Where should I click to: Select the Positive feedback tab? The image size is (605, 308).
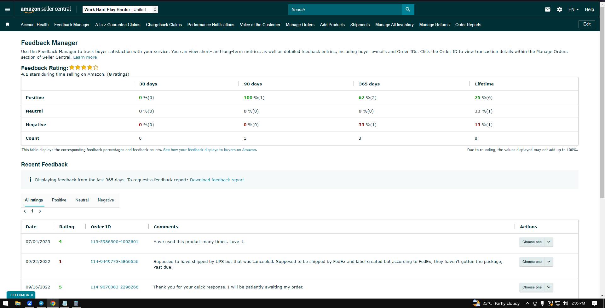pyautogui.click(x=59, y=200)
